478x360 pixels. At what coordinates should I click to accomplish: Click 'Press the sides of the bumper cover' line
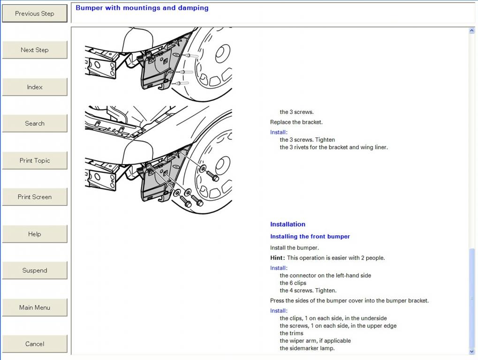[349, 300]
